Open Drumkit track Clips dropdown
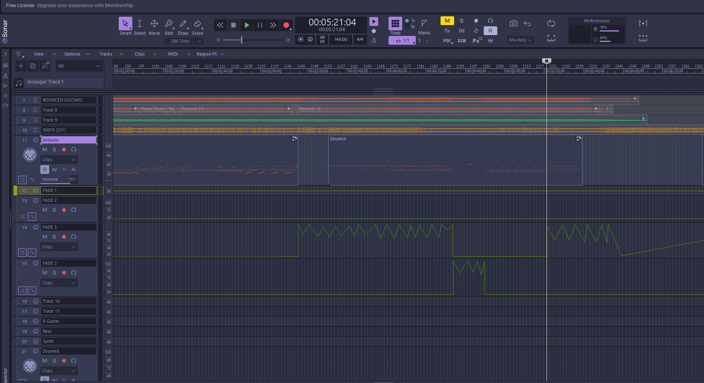The width and height of the screenshot is (704, 383). (59, 371)
